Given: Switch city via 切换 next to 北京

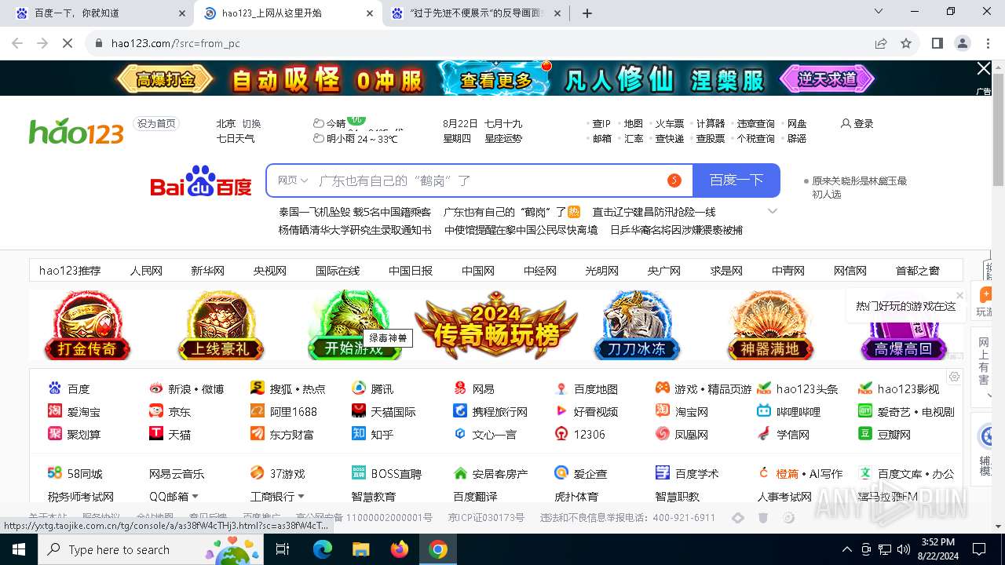Looking at the screenshot, I should [x=251, y=123].
